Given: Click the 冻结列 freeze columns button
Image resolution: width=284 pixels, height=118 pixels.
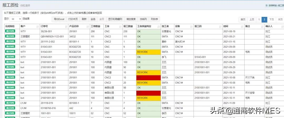Looking at the screenshot, I should 143,19.
